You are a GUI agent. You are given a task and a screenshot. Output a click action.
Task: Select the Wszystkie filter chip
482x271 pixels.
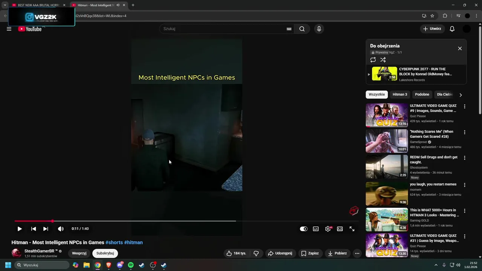(x=377, y=94)
